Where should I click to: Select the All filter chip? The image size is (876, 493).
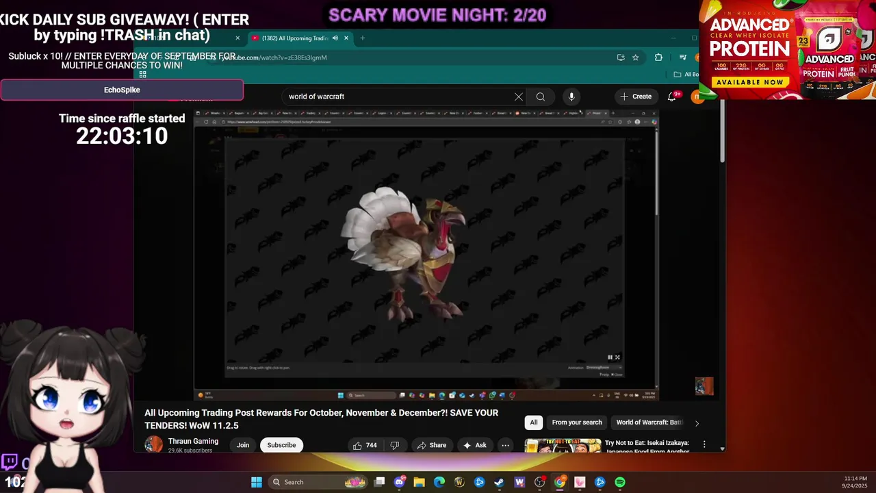(x=534, y=422)
